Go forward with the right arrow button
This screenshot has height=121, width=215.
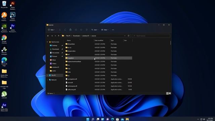click(52, 36)
